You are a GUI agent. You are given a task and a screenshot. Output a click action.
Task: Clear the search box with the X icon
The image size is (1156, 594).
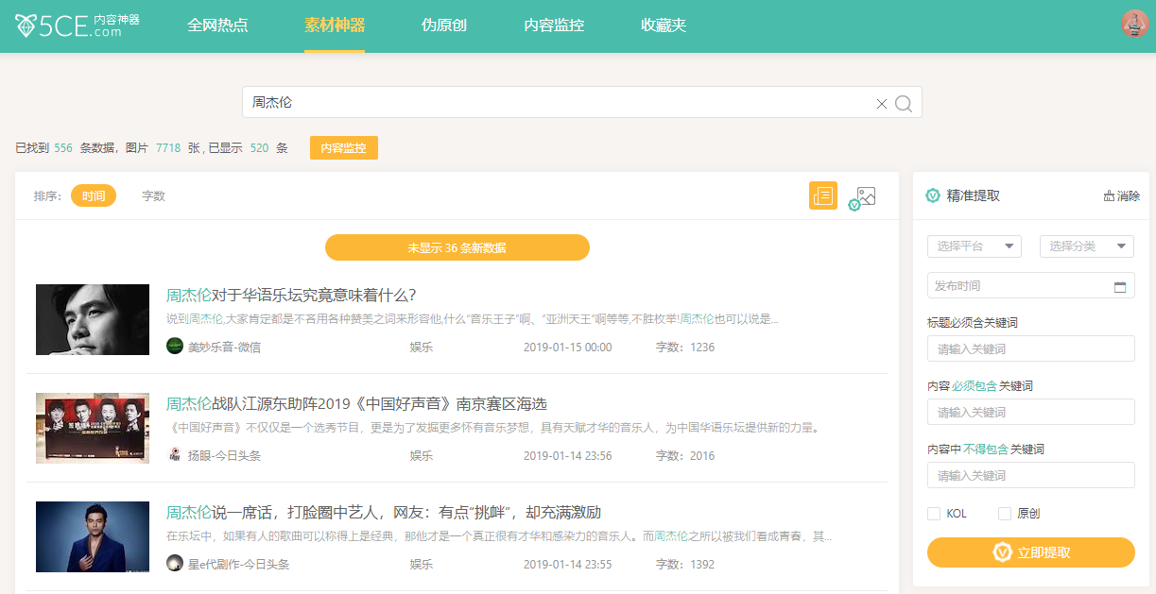[x=882, y=104]
